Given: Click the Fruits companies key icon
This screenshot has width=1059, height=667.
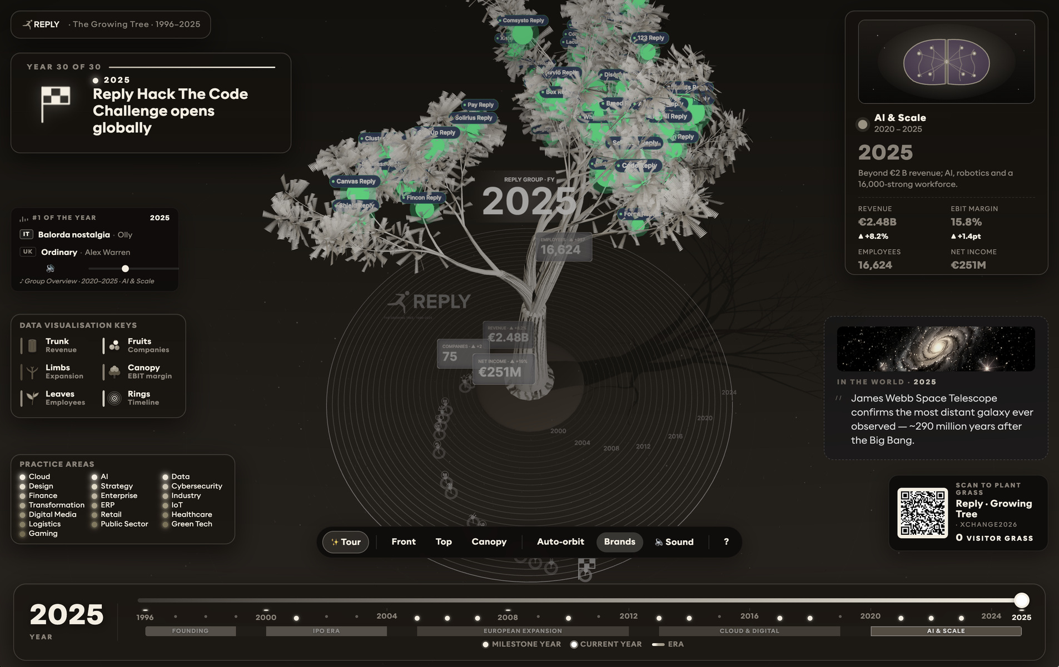Looking at the screenshot, I should pos(115,345).
